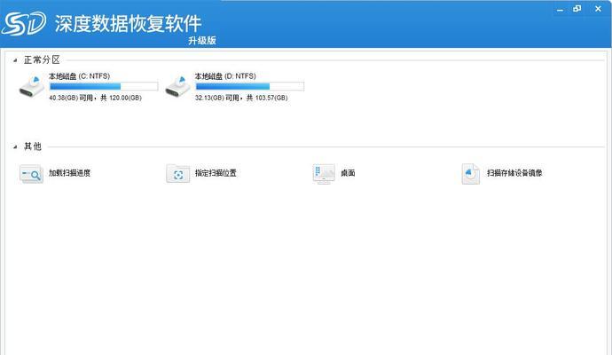This screenshot has width=612, height=355.
Task: Click the 扫描存储设备镜像 label
Action: point(514,173)
